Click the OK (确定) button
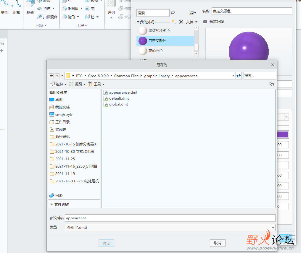This screenshot has width=301, height=253. tap(106, 243)
